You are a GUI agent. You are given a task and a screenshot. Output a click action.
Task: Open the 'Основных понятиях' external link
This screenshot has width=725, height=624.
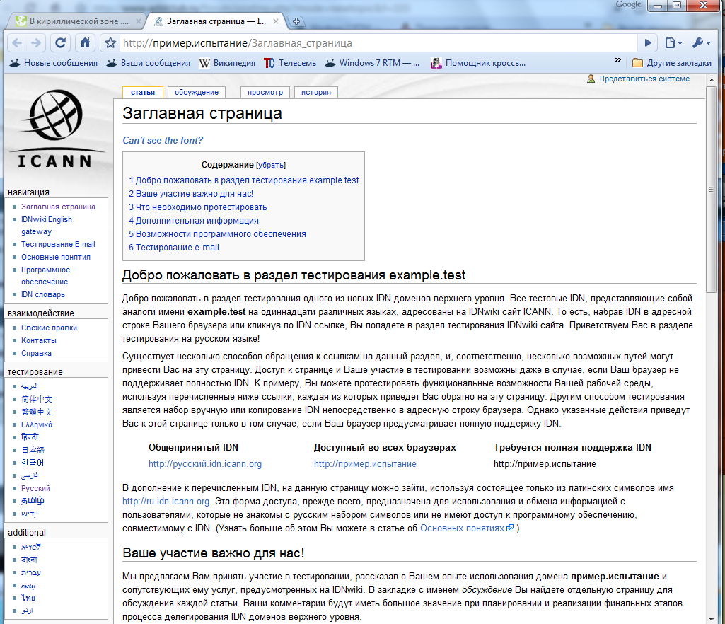[x=466, y=528]
